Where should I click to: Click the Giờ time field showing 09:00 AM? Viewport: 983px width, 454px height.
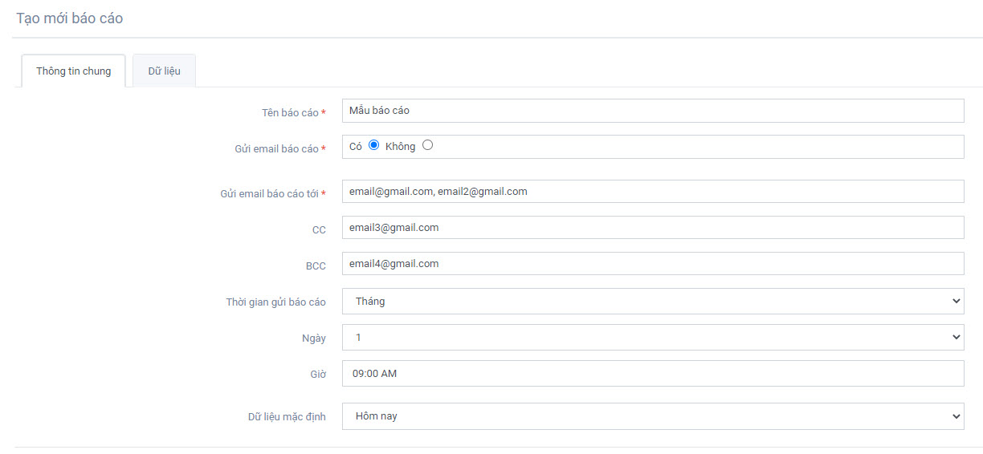point(652,373)
